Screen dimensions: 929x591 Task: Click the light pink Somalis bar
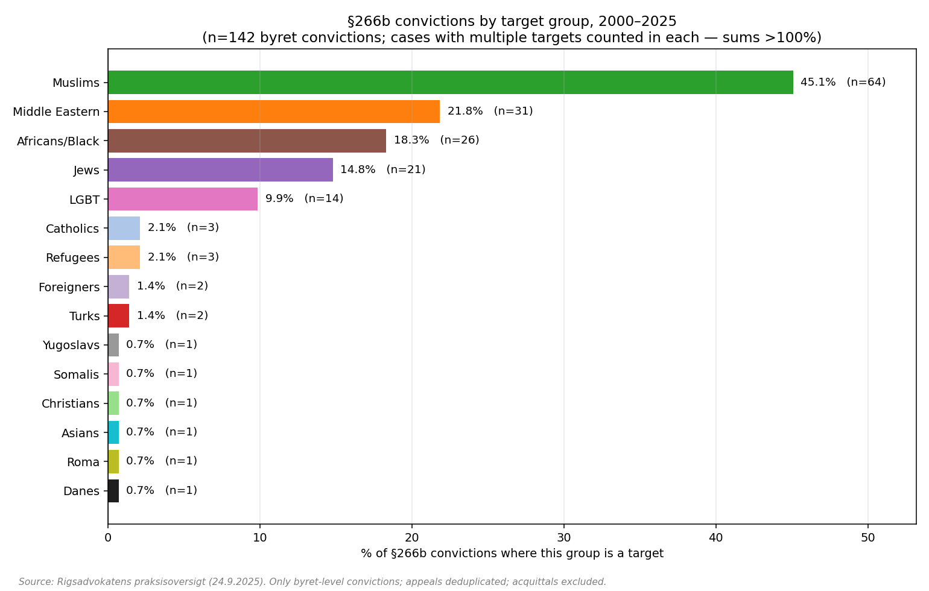click(113, 374)
